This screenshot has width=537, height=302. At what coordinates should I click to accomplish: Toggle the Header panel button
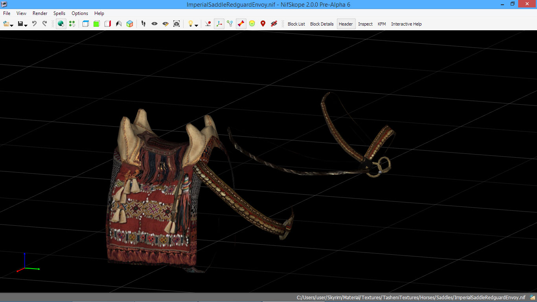346,24
